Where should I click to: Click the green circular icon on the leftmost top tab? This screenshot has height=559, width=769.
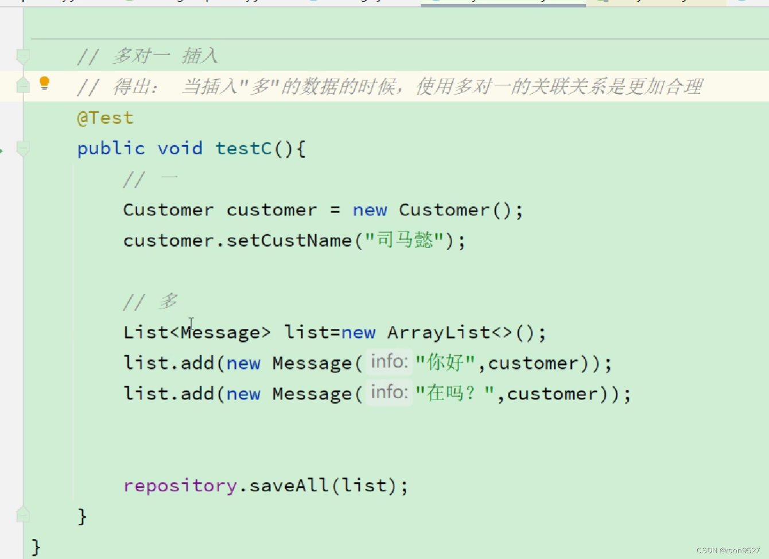click(x=129, y=2)
